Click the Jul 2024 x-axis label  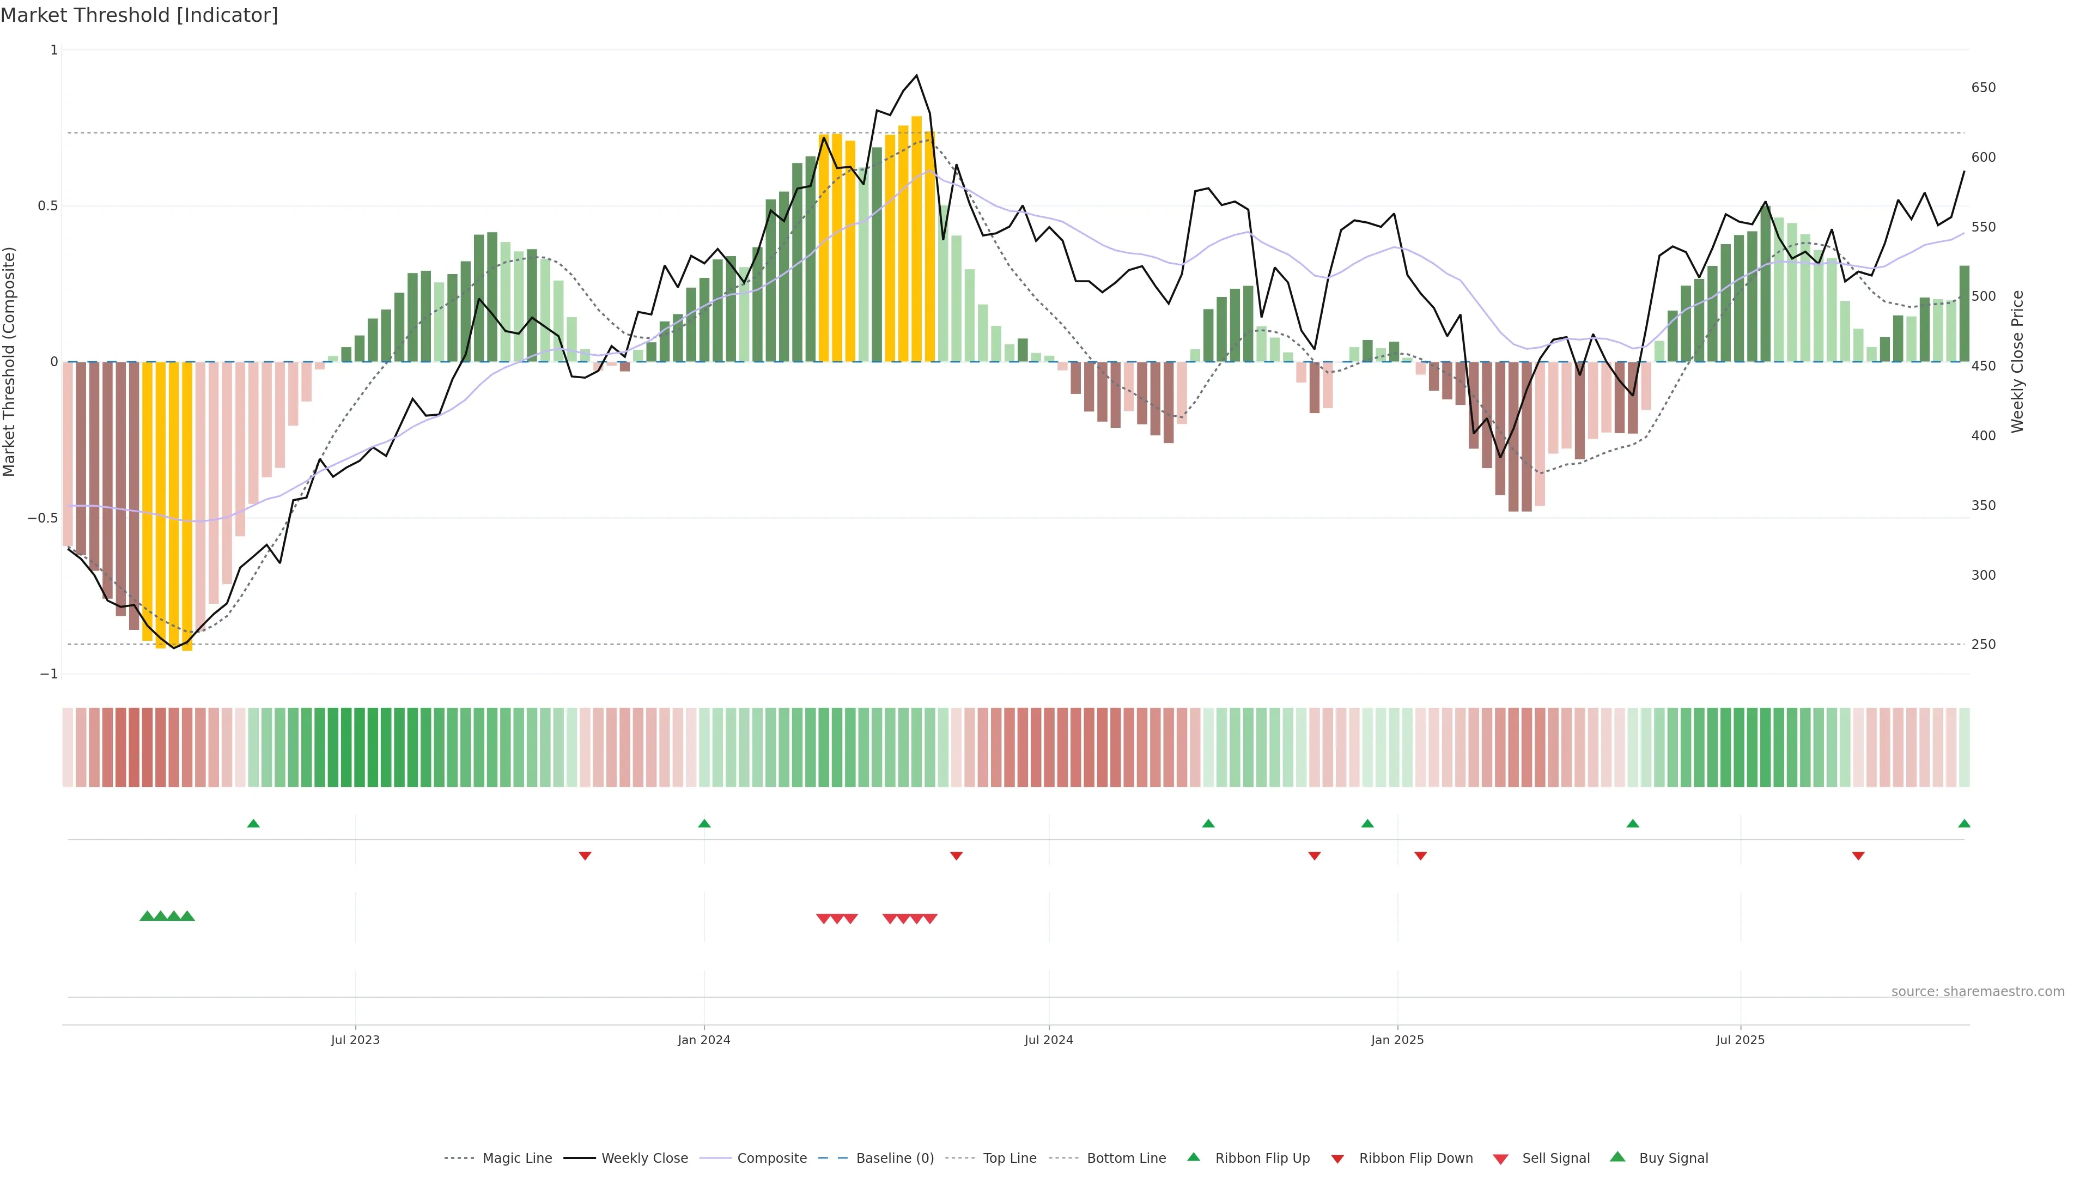click(1048, 1040)
